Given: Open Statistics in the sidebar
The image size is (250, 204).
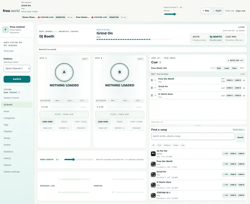Looking at the screenshot, I should 8,152.
